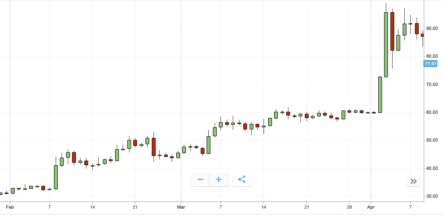This screenshot has height=215, width=444.
Task: Click the large red candle after Apr peak
Action: pyautogui.click(x=392, y=31)
